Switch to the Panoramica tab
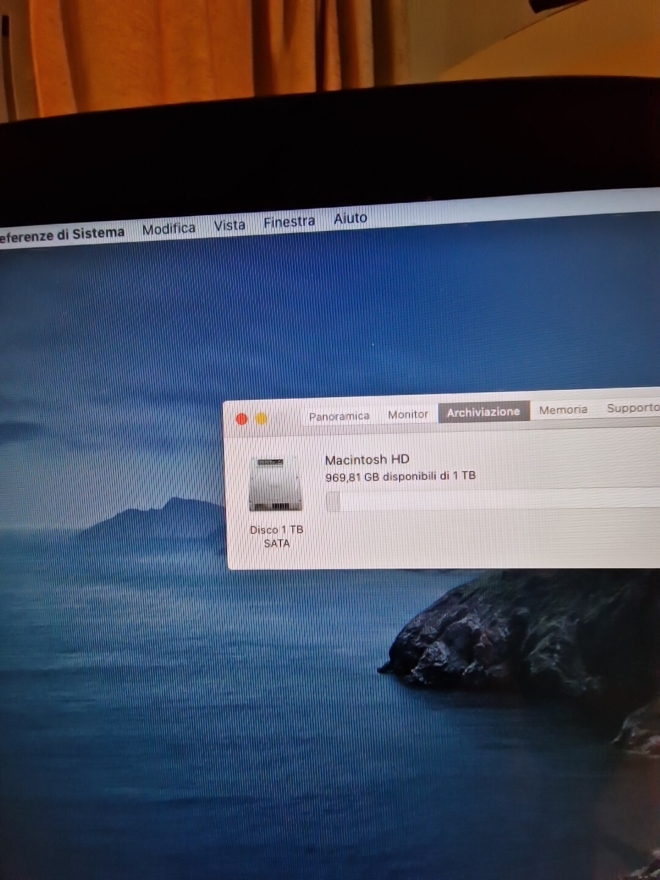 [339, 416]
